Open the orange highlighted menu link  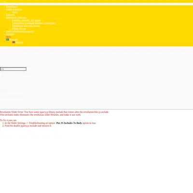tap(8, 37)
